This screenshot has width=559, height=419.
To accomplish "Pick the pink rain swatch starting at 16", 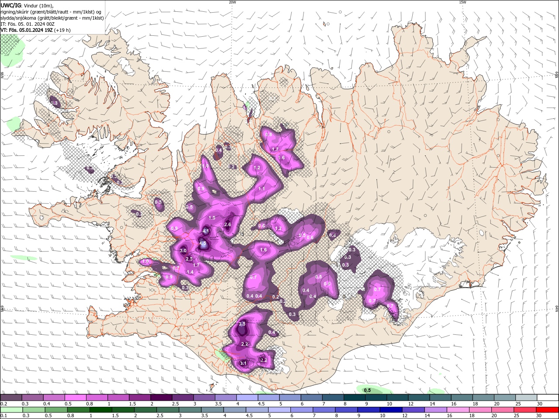I will [458, 410].
